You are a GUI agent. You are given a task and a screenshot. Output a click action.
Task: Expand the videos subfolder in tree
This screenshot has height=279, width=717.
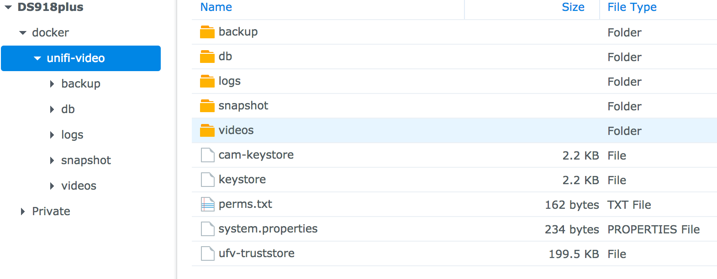[x=52, y=186]
